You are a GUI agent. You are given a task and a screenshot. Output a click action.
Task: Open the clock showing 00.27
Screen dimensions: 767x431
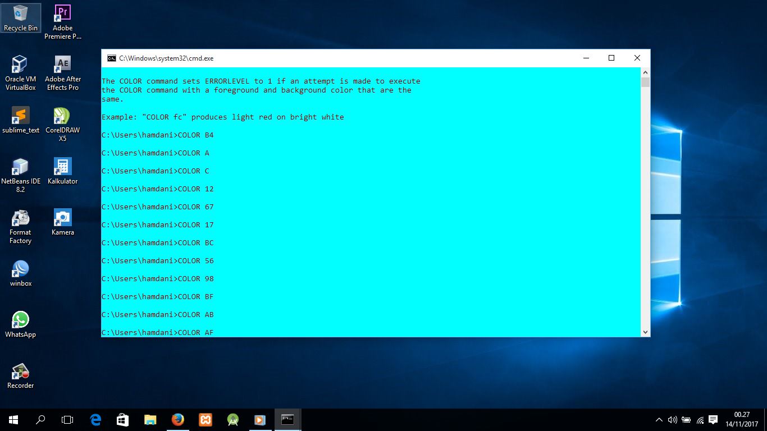pyautogui.click(x=742, y=420)
